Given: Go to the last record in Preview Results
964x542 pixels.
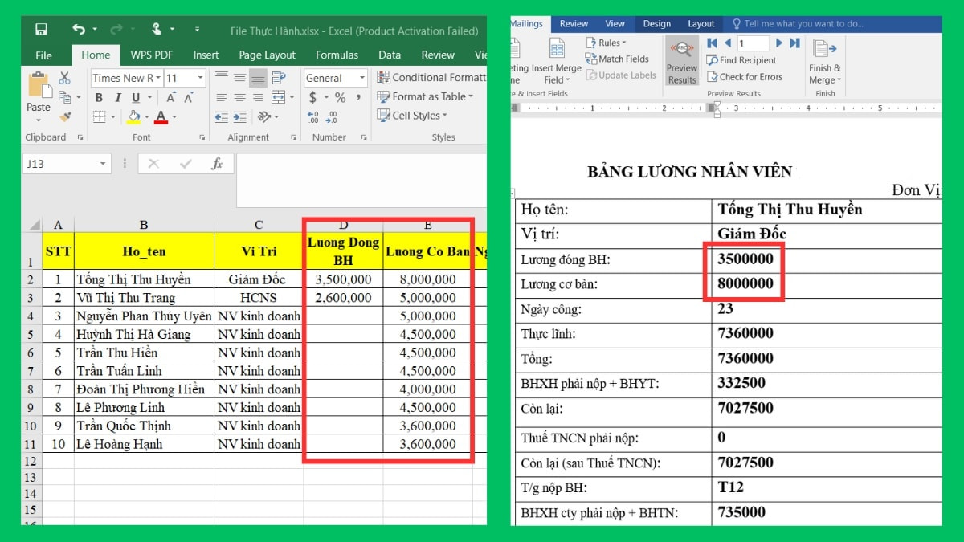Looking at the screenshot, I should click(x=794, y=43).
